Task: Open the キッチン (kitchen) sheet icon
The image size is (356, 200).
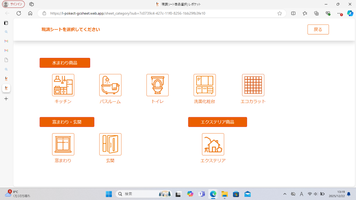Action: click(x=63, y=85)
